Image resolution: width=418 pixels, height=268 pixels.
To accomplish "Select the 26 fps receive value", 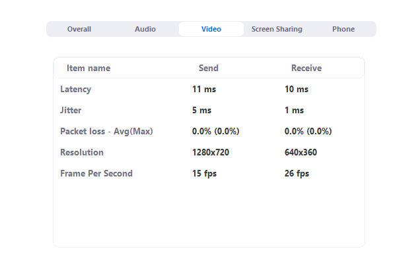I will tap(296, 174).
